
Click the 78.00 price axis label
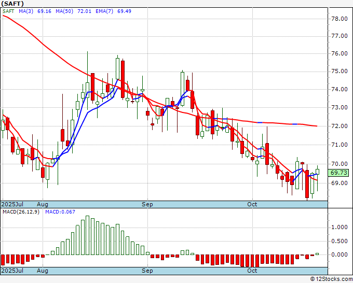pos(340,19)
